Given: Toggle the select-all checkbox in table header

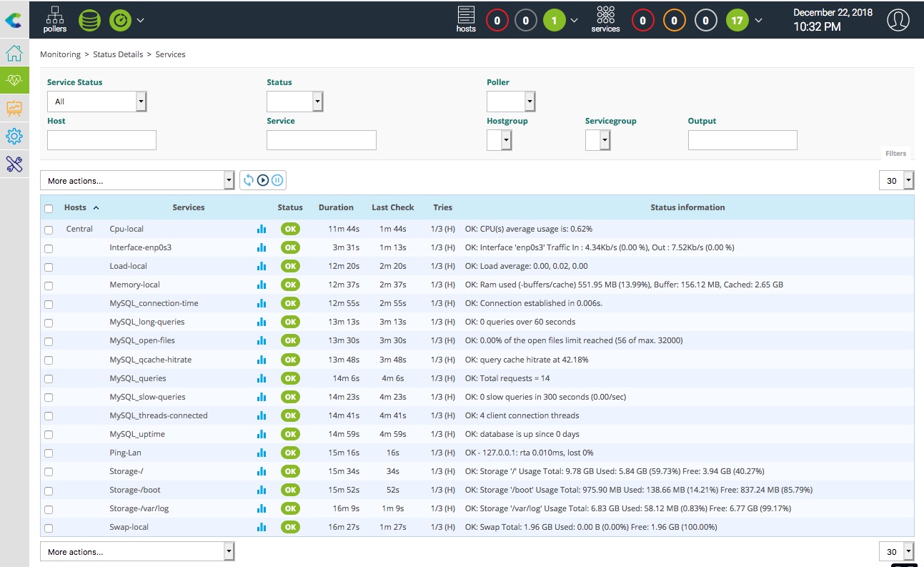Looking at the screenshot, I should pyautogui.click(x=49, y=208).
